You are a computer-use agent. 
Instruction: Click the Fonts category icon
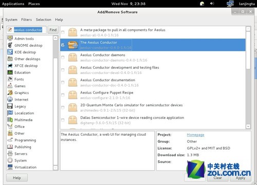click(x=10, y=79)
